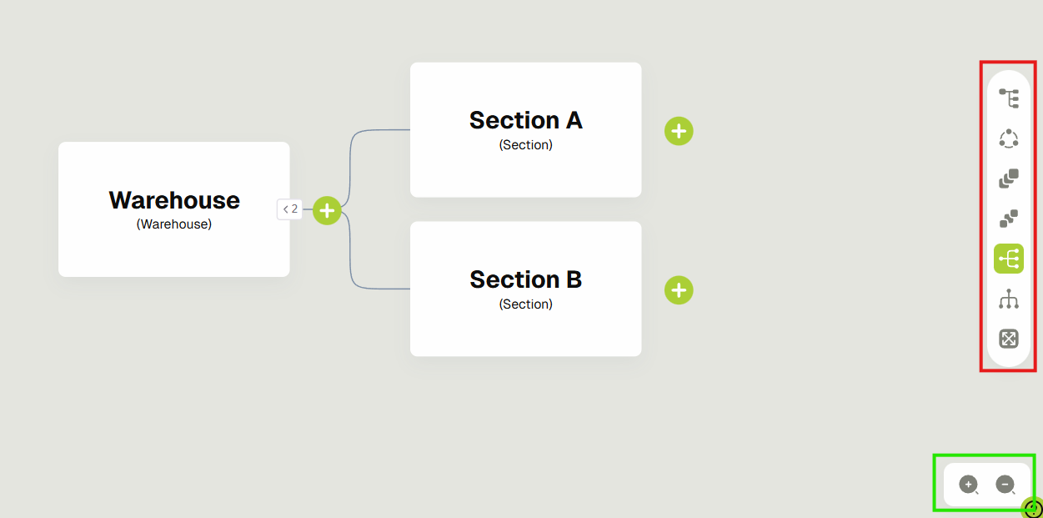This screenshot has height=518, width=1043.
Task: Open the green help circle icon
Action: click(1034, 508)
